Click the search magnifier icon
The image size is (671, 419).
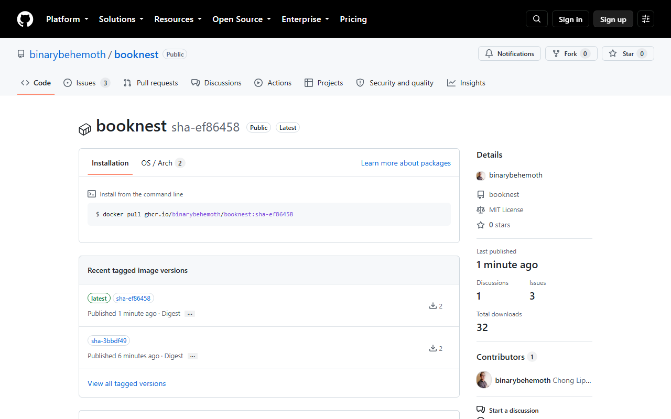537,19
